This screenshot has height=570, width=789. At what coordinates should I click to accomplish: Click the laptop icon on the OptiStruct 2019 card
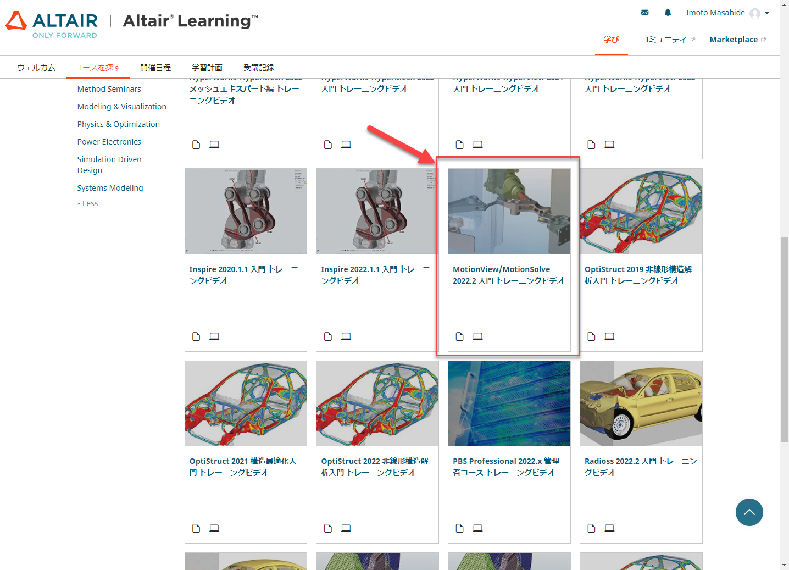point(609,336)
